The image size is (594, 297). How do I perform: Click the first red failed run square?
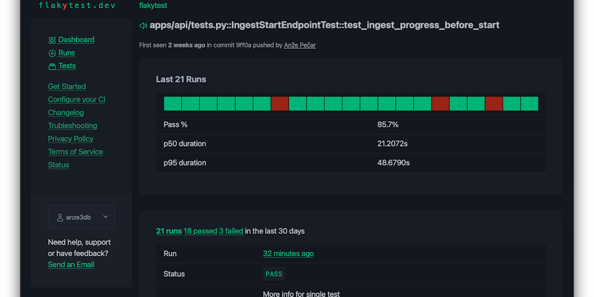point(280,104)
